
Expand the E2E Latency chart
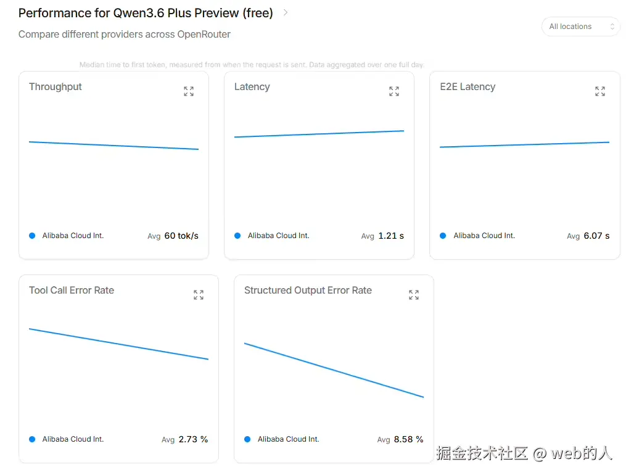pos(599,91)
